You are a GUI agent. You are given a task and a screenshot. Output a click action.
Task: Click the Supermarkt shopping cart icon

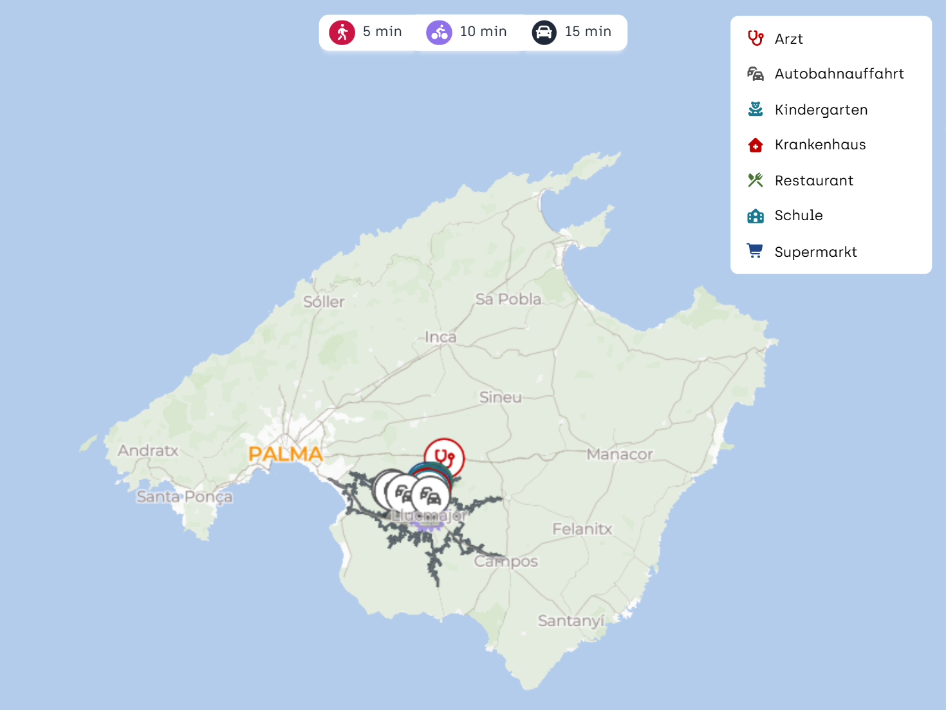tap(755, 251)
